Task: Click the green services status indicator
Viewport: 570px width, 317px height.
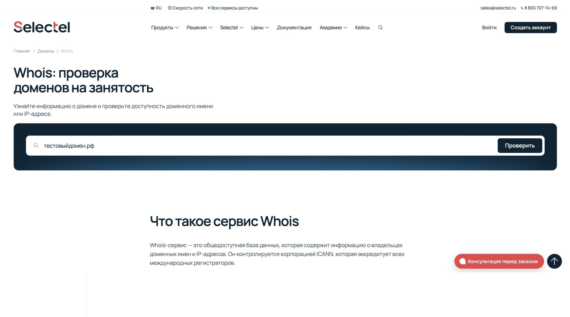Action: tap(209, 8)
